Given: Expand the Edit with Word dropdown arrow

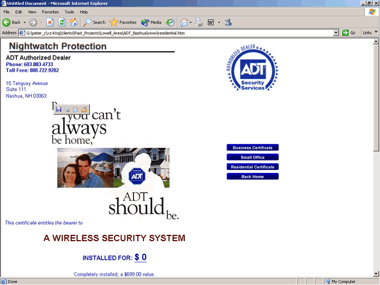Looking at the screenshot, I should click(219, 23).
